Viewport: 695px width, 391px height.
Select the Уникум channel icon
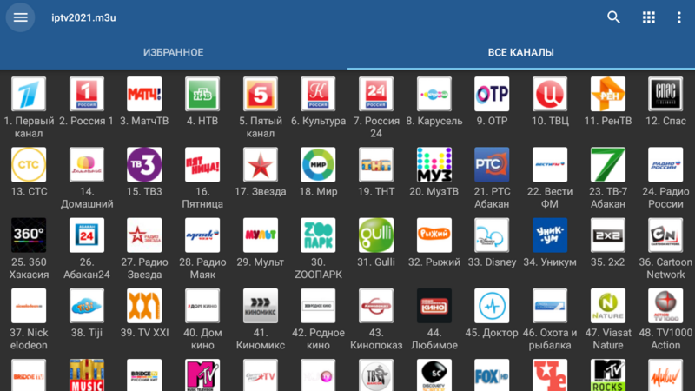coord(550,235)
